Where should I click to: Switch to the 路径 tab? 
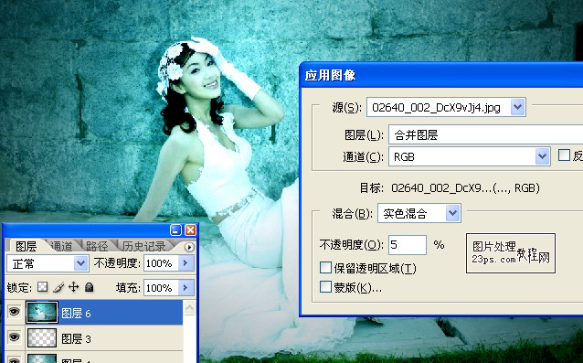97,246
